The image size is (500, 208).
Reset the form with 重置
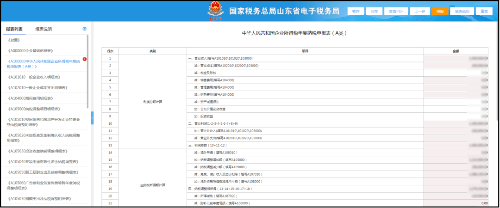tap(484, 11)
